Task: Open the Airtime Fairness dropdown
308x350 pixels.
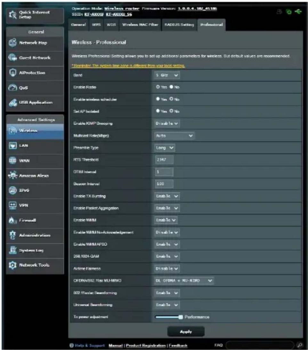Action: click(167, 269)
